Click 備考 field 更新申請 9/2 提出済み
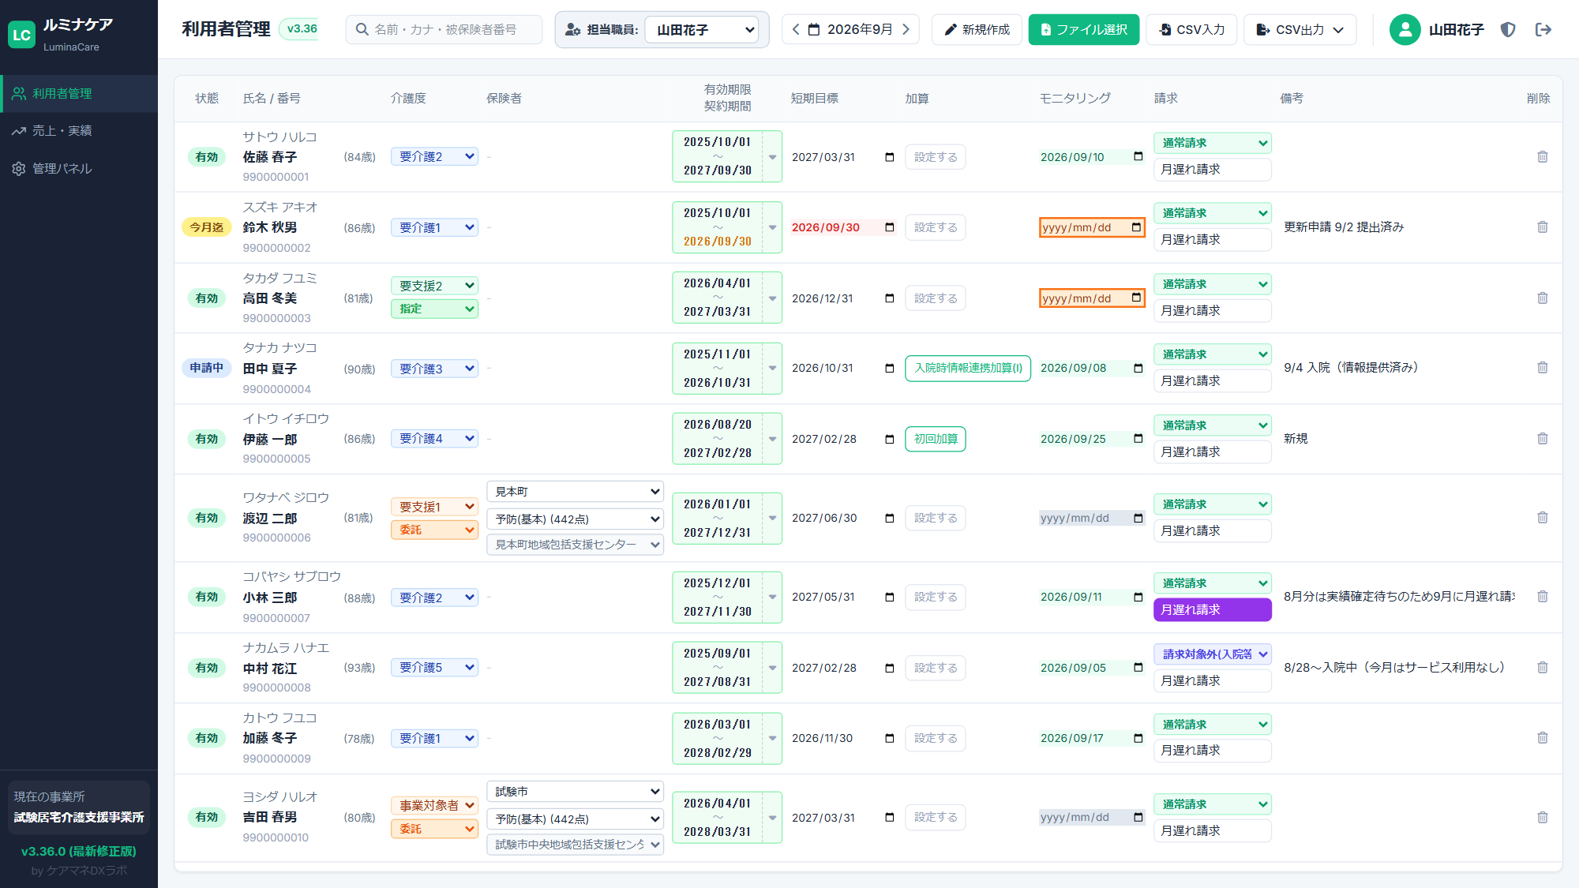The height and width of the screenshot is (888, 1579). pos(1344,227)
